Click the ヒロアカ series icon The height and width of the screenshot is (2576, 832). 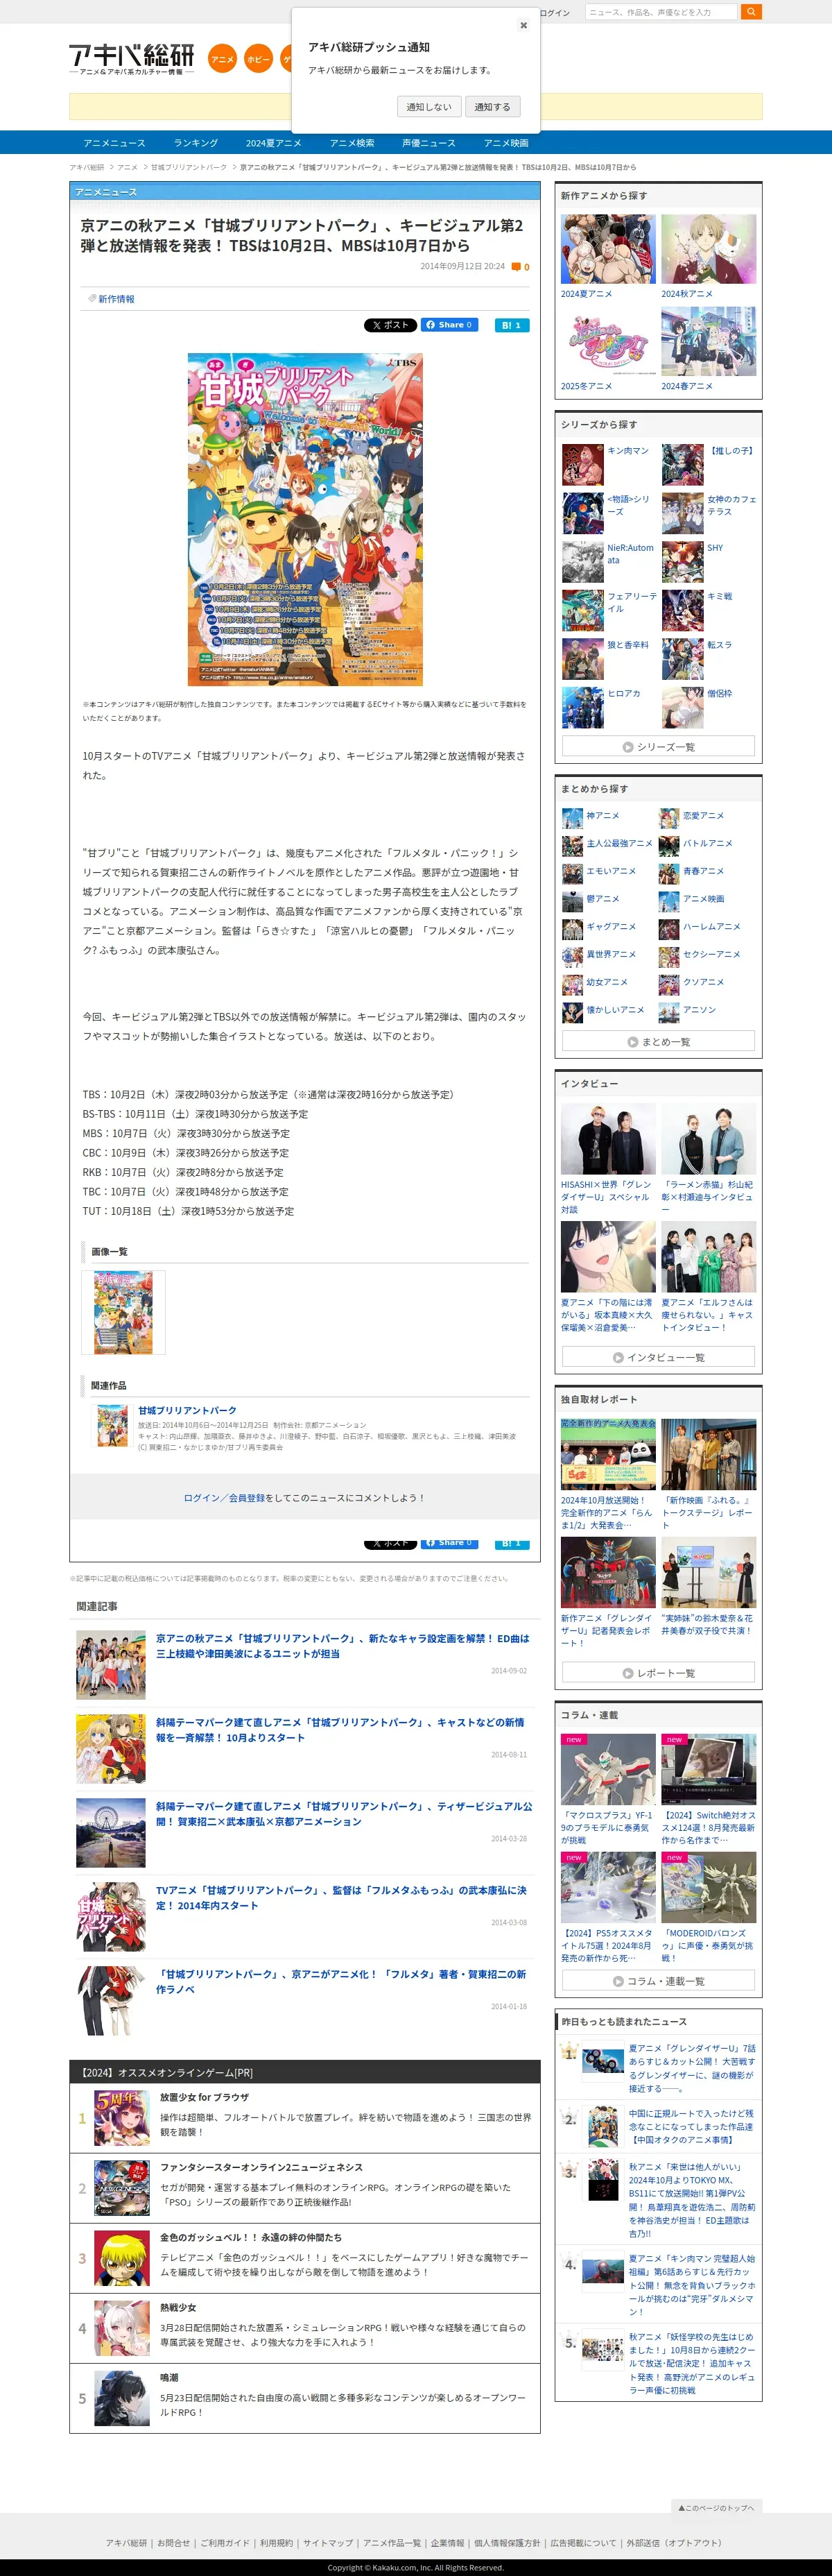pyautogui.click(x=582, y=707)
